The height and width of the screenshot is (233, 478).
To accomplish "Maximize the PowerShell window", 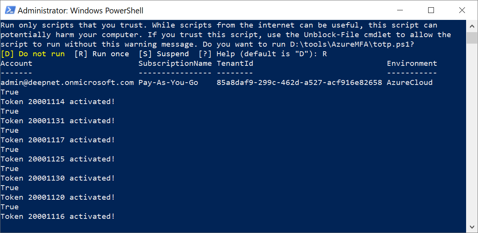I will click(431, 10).
